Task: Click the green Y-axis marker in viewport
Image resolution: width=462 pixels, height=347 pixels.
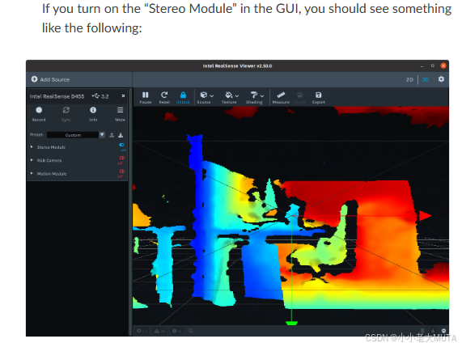Action: [292, 324]
